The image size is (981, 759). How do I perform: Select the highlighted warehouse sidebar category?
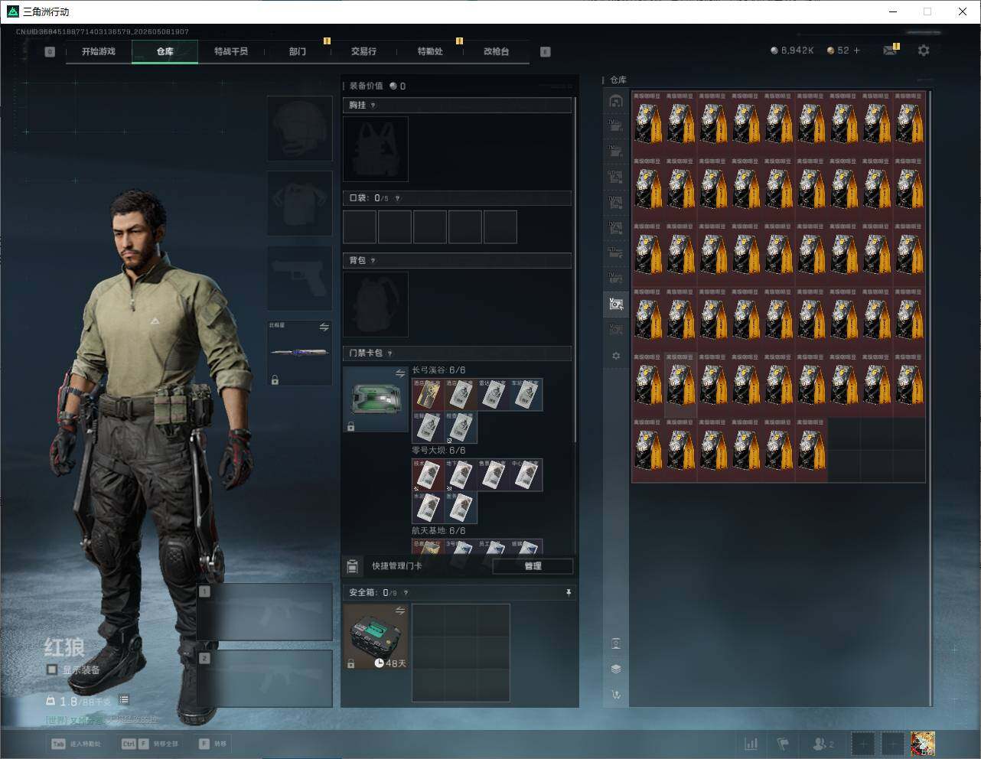(616, 304)
